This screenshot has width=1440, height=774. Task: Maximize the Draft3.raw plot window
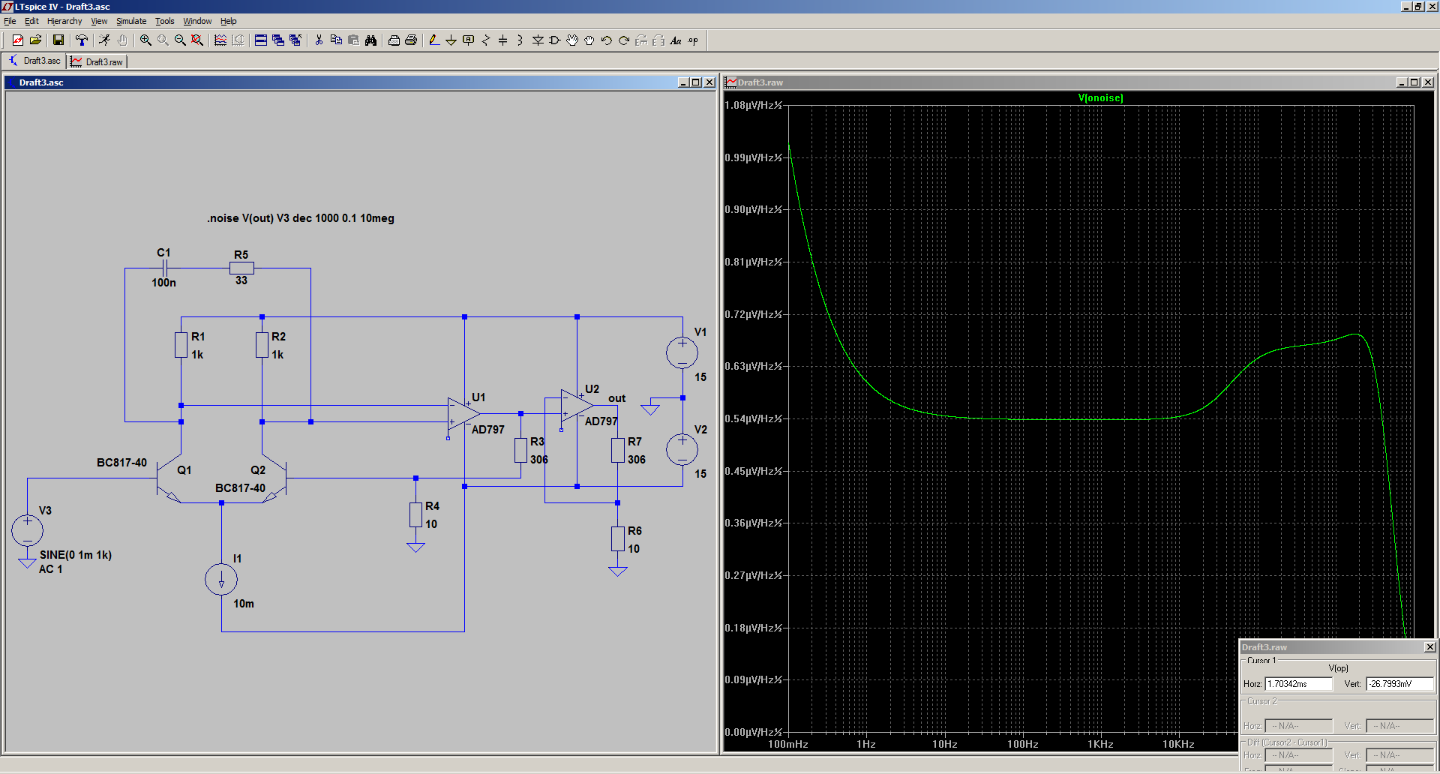[x=1414, y=82]
